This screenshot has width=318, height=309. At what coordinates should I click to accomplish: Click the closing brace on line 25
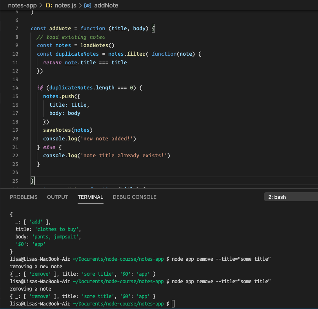click(x=32, y=181)
